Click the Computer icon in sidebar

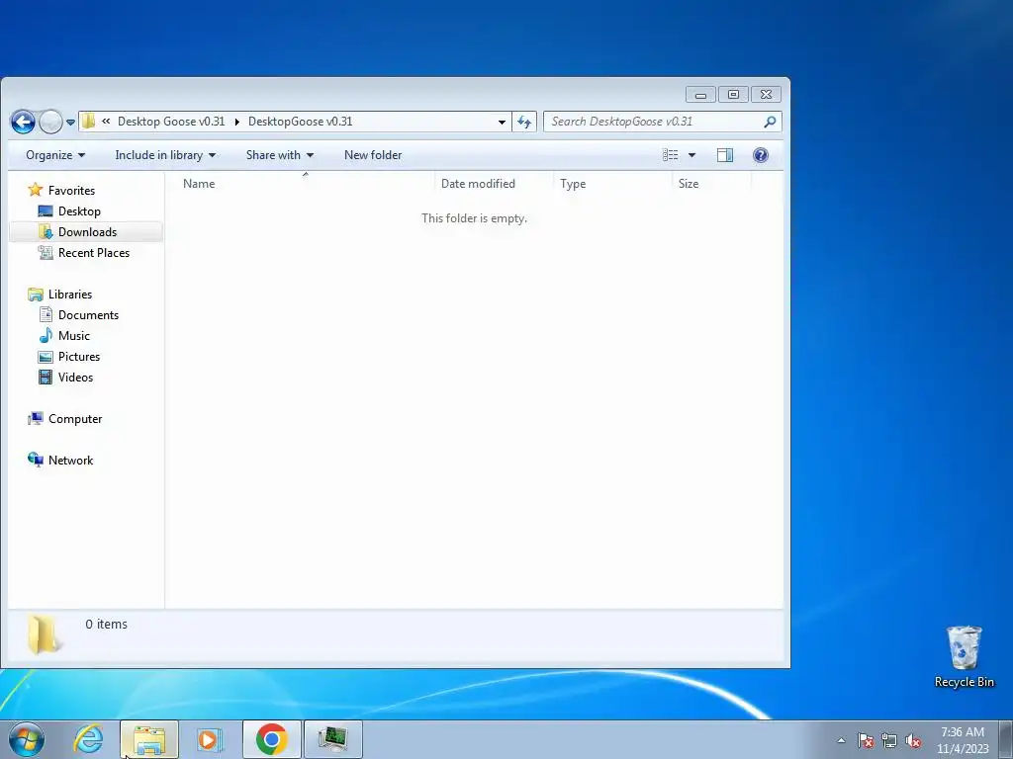click(x=36, y=419)
